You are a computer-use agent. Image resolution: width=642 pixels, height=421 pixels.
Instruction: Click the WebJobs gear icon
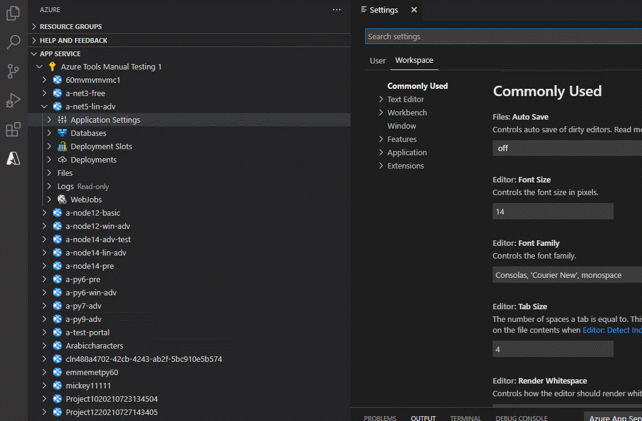coord(62,200)
